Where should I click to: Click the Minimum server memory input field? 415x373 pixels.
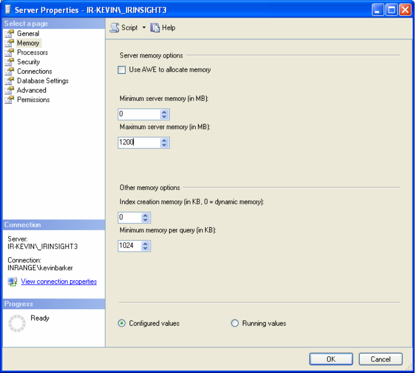[x=139, y=114]
